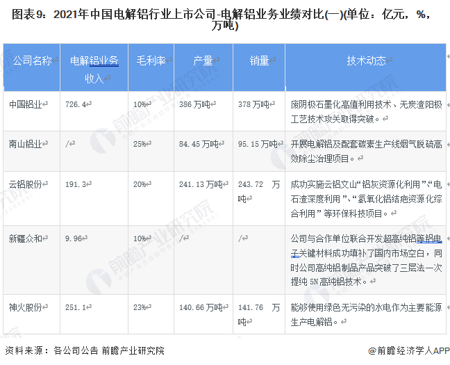Select the 386 万吨 production cell

(x=195, y=104)
